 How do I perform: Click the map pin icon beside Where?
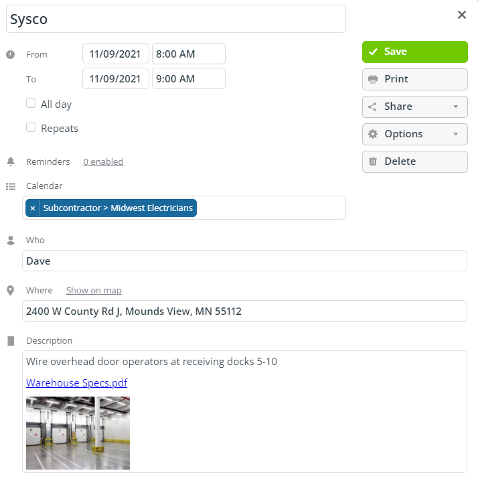11,291
